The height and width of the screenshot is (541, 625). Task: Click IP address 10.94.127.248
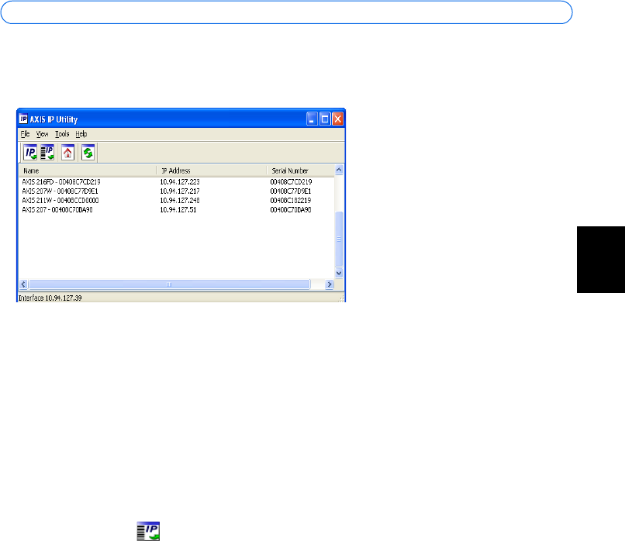pyautogui.click(x=180, y=201)
